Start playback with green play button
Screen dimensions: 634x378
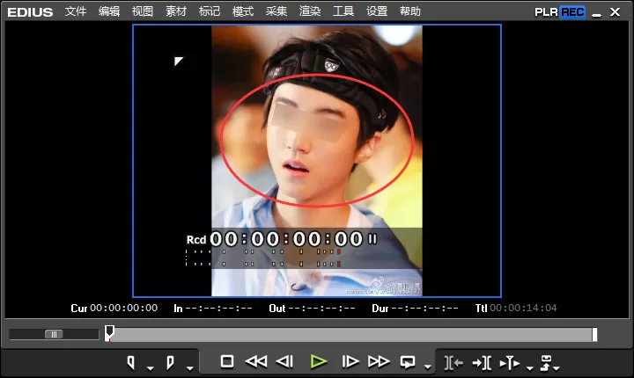tap(319, 361)
